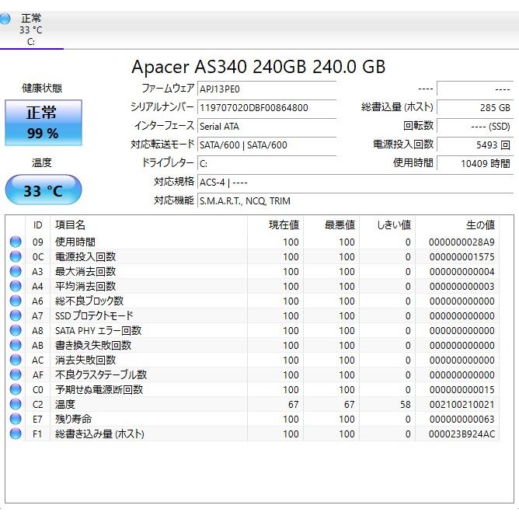This screenshot has width=519, height=519.
Task: Click raw value 000000000063
Action: pyautogui.click(x=462, y=420)
